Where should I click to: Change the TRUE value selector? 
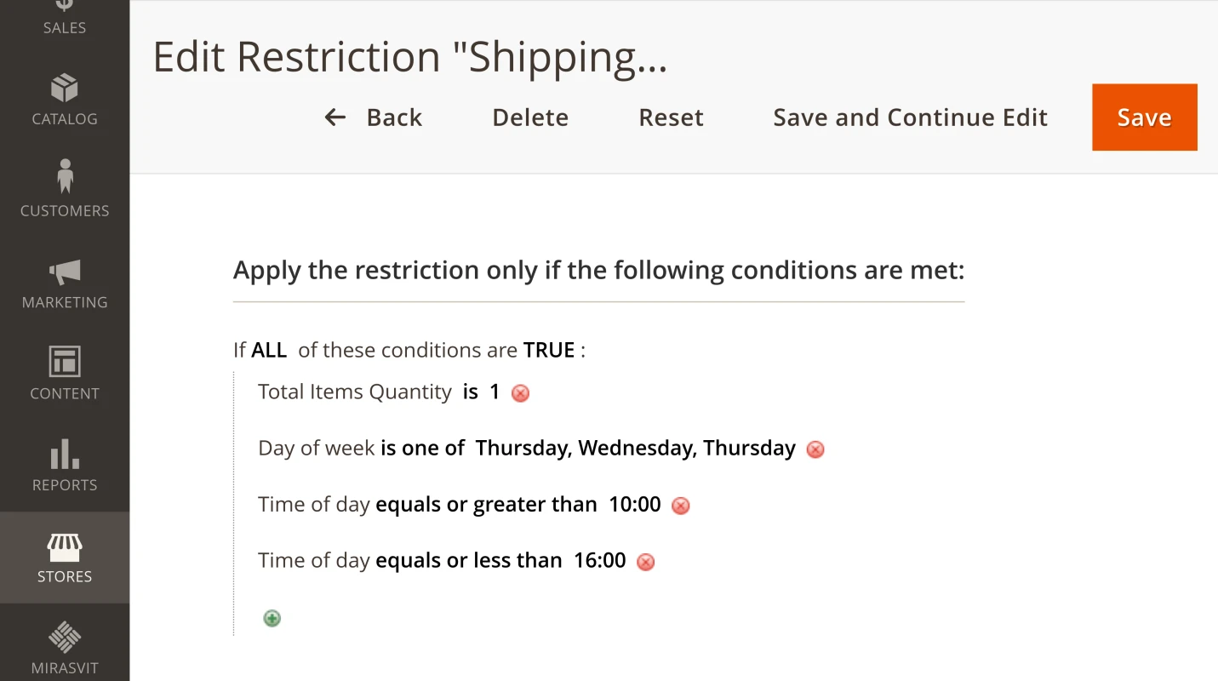coord(550,349)
